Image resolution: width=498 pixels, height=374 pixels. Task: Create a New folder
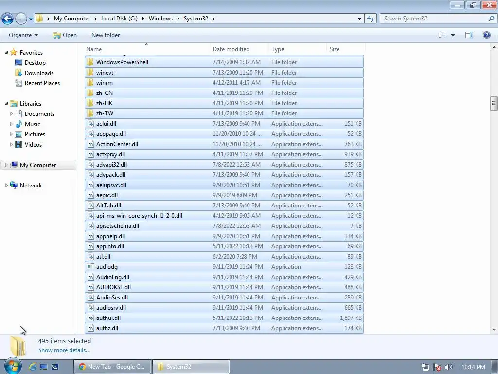pyautogui.click(x=106, y=35)
